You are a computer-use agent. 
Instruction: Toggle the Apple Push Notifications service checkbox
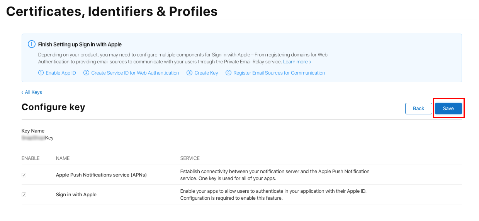tap(24, 175)
